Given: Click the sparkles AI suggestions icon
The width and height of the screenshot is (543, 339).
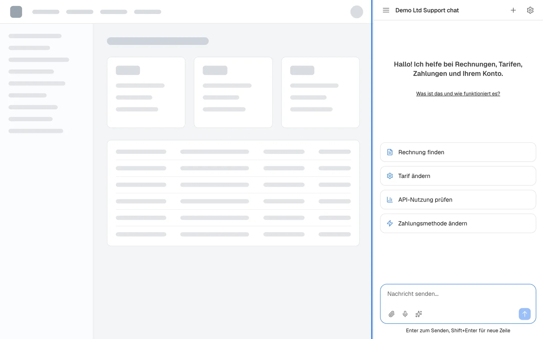Looking at the screenshot, I should tap(419, 314).
